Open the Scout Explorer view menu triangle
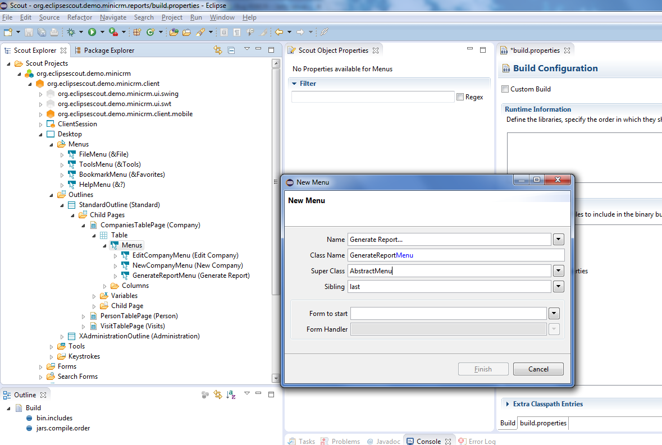 point(247,49)
